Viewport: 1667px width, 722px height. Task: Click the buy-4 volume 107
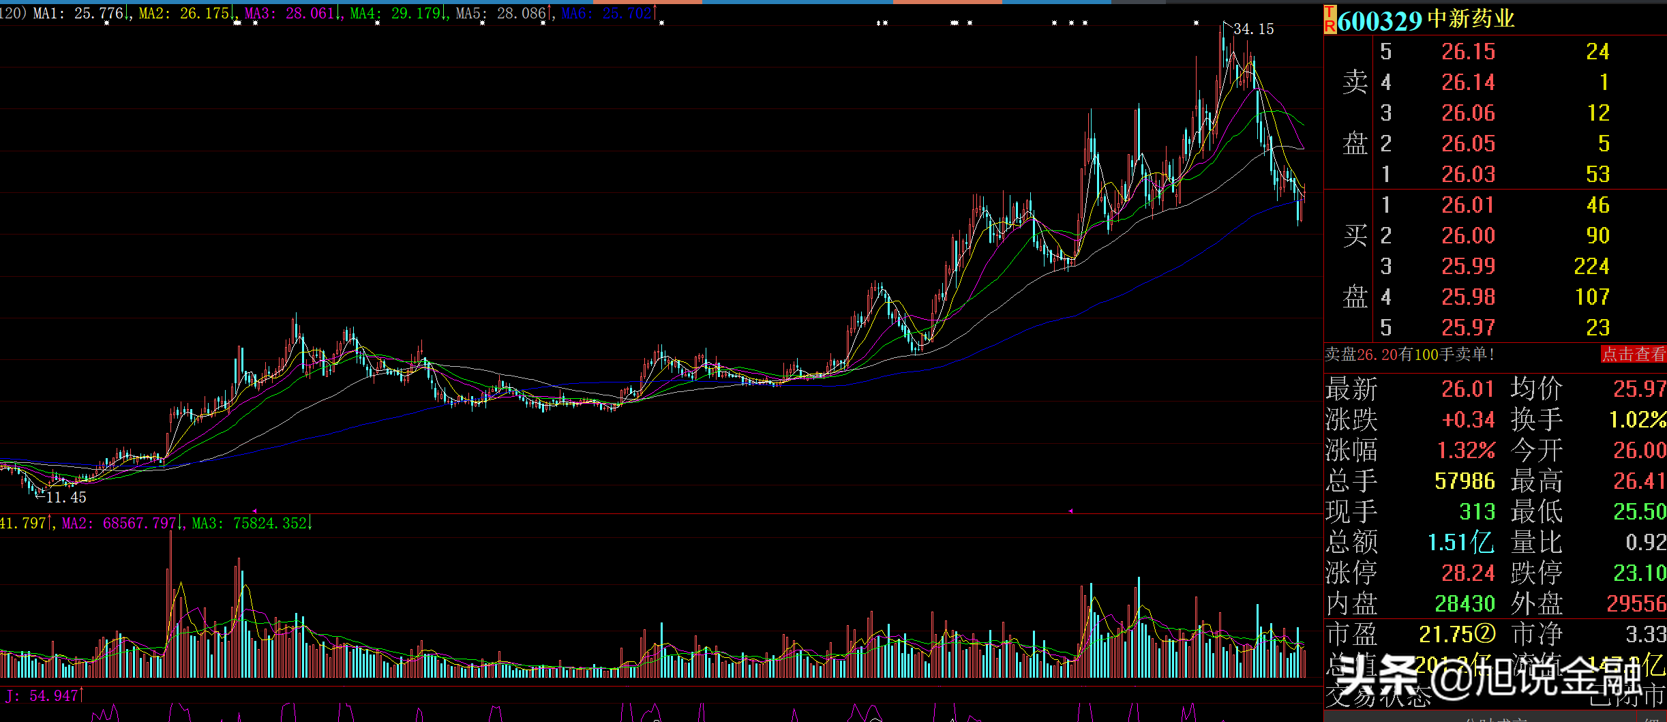pyautogui.click(x=1592, y=297)
